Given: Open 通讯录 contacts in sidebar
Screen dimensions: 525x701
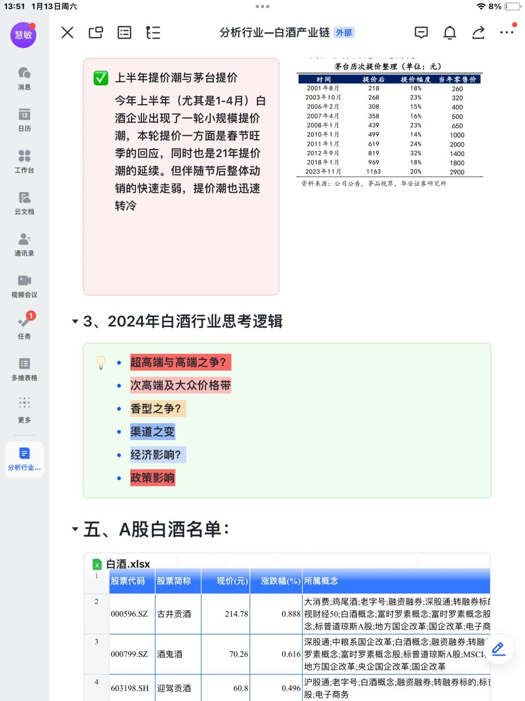Looking at the screenshot, I should click(24, 244).
